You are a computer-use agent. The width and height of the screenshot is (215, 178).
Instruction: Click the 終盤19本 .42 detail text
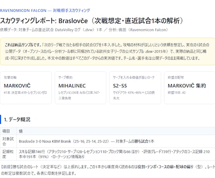click(x=177, y=93)
